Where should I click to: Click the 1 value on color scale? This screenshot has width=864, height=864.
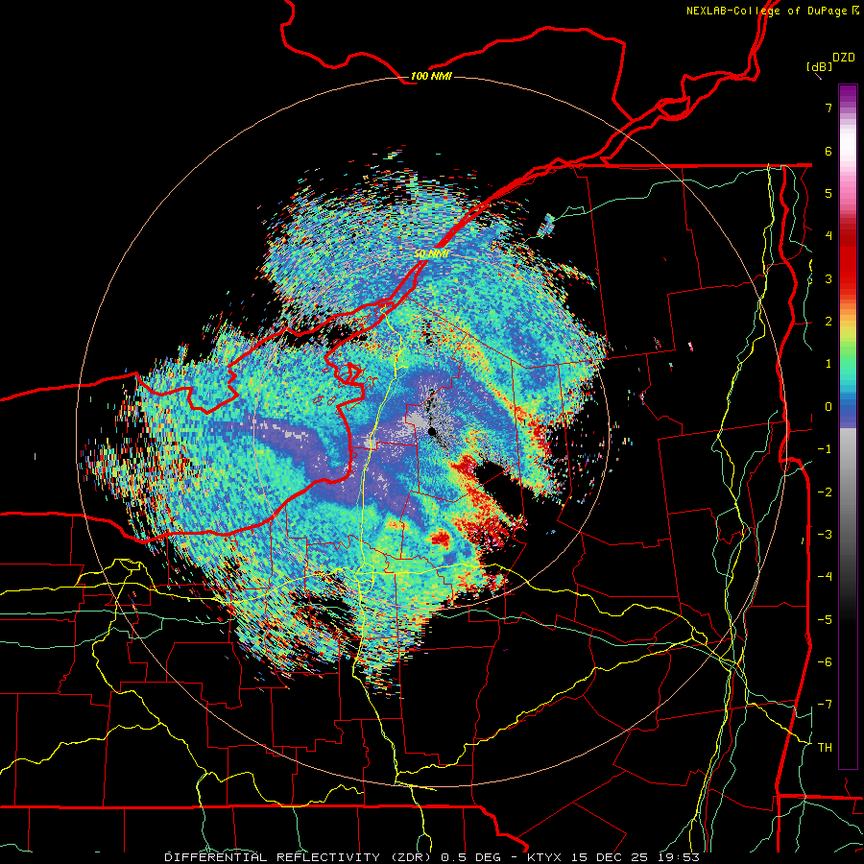click(x=828, y=364)
